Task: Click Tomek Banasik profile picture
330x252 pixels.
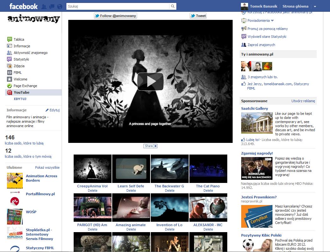Action: click(244, 7)
